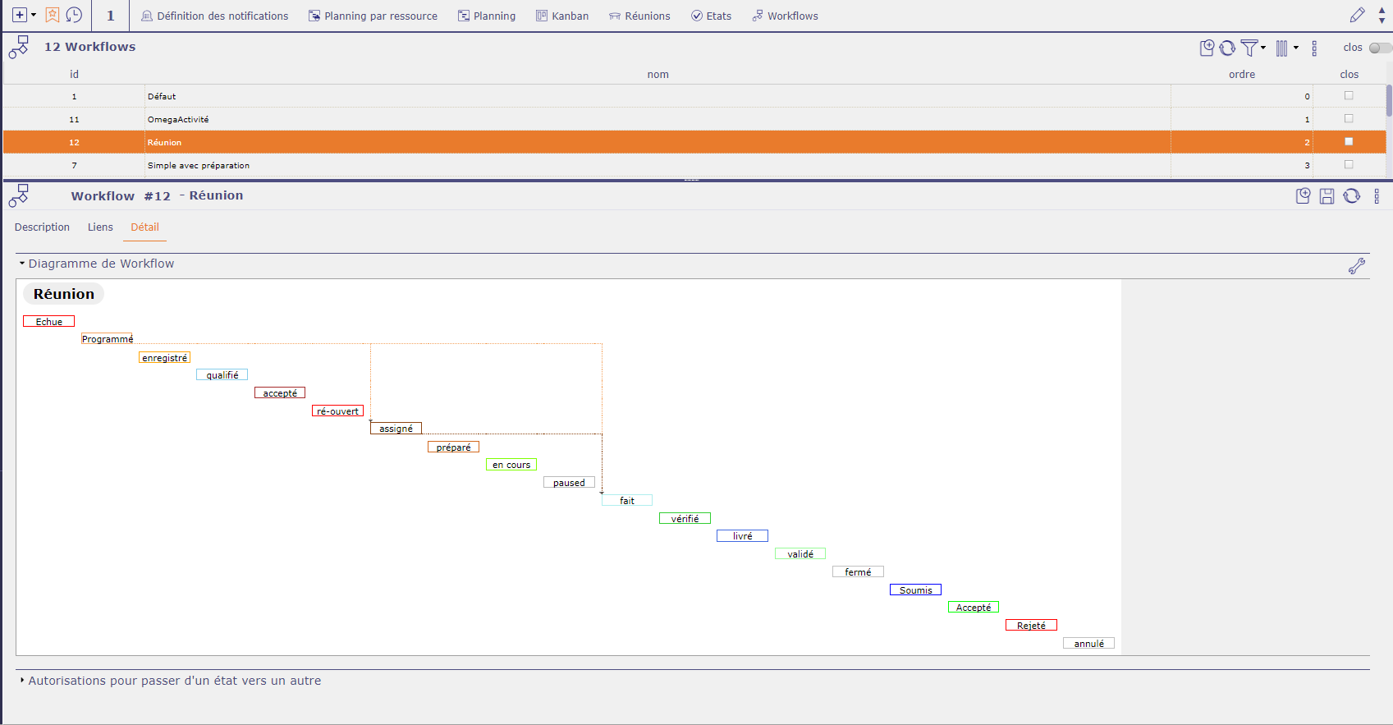This screenshot has width=1393, height=725.
Task: Go to Définition des notifications
Action: tap(215, 16)
